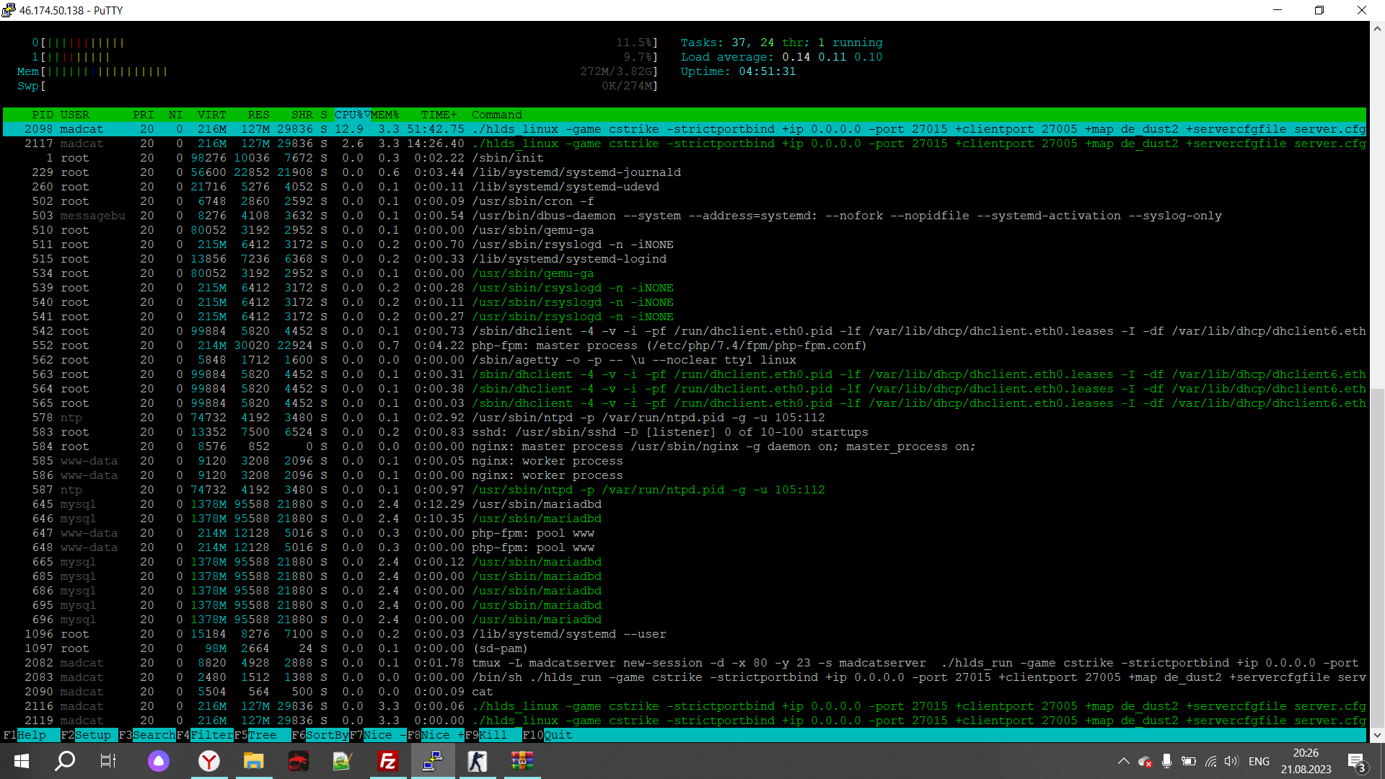1385x779 pixels.
Task: Sort by Command column header
Action: 497,115
